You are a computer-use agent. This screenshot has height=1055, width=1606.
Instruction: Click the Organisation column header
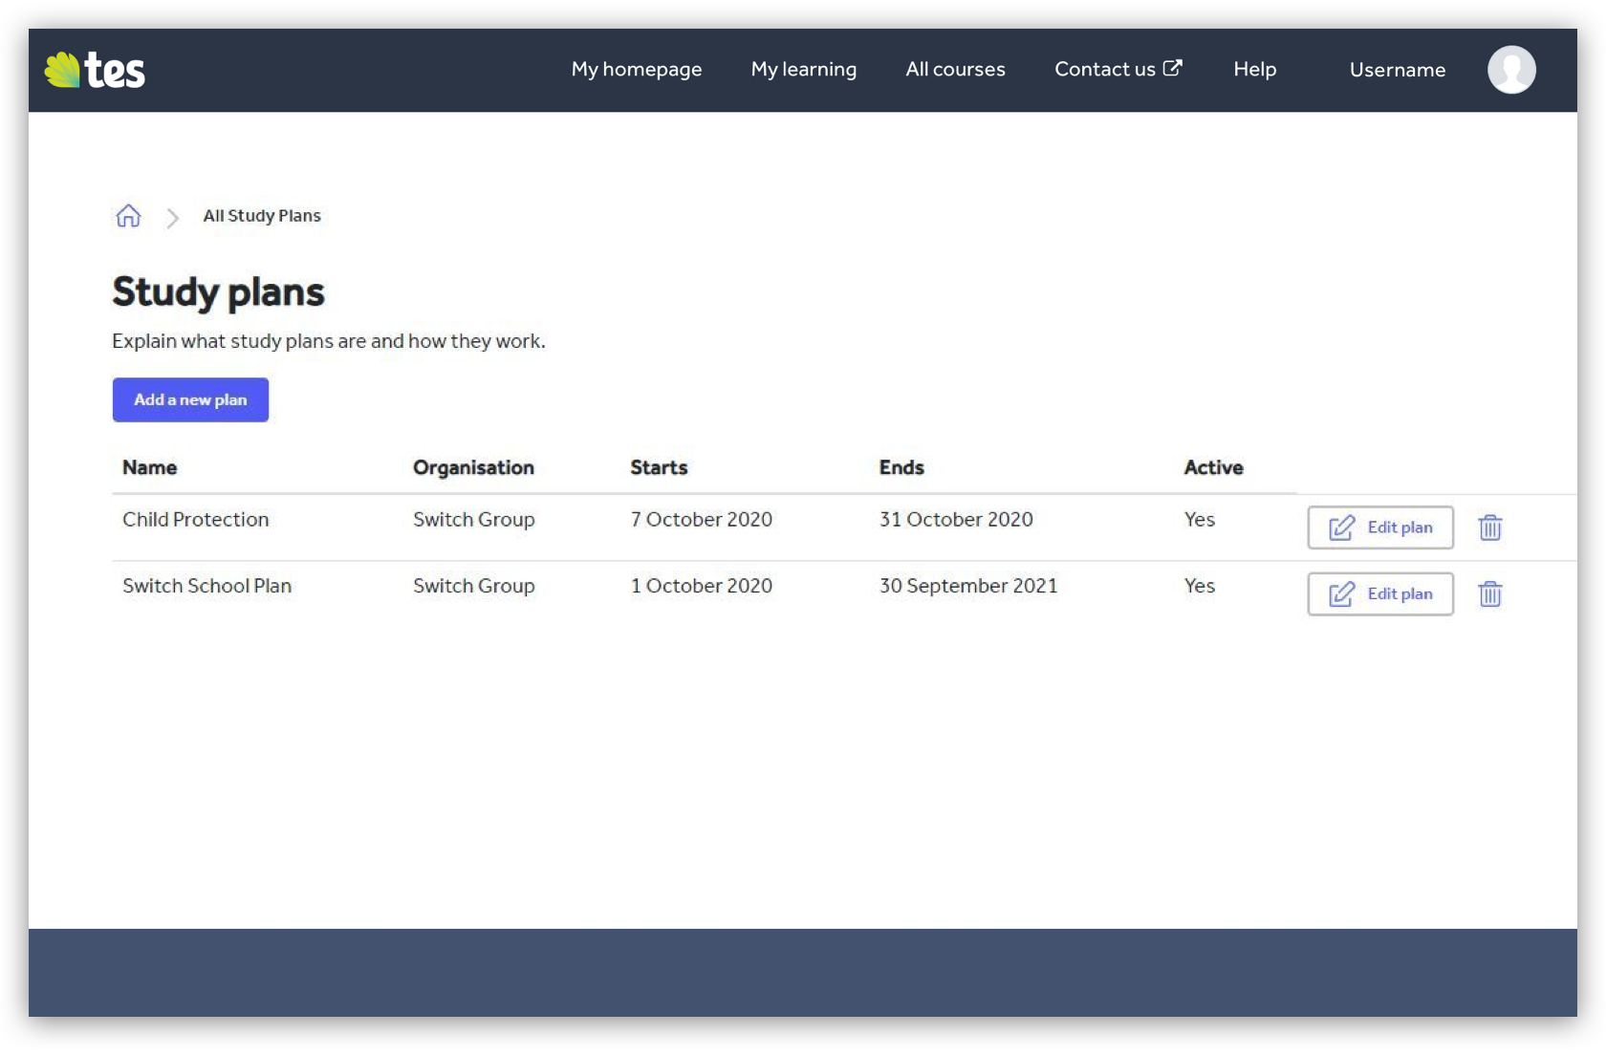tap(473, 467)
